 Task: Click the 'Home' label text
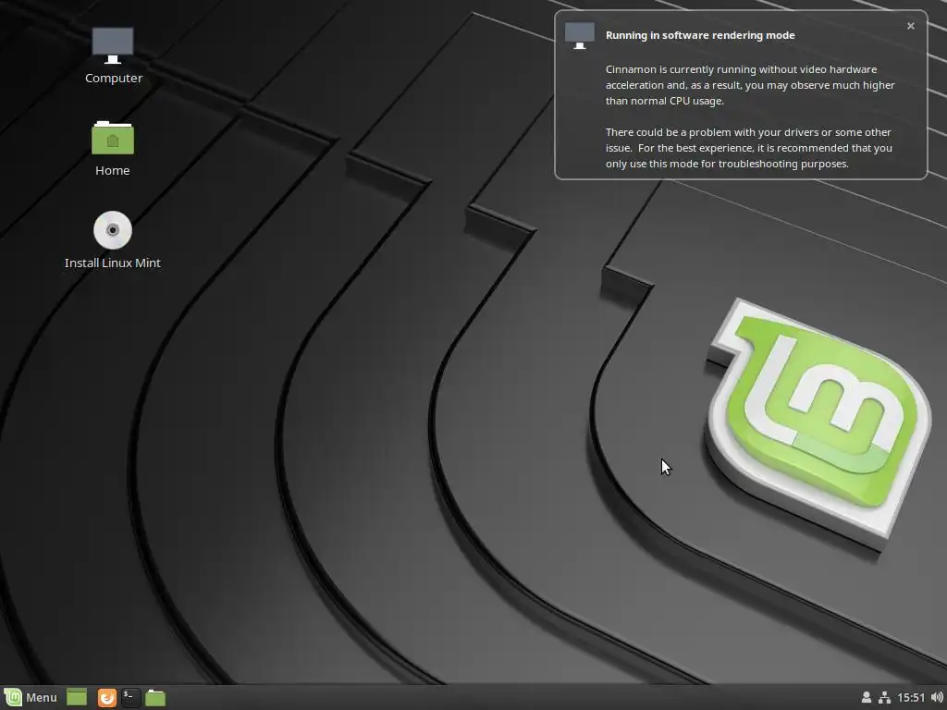coord(112,170)
